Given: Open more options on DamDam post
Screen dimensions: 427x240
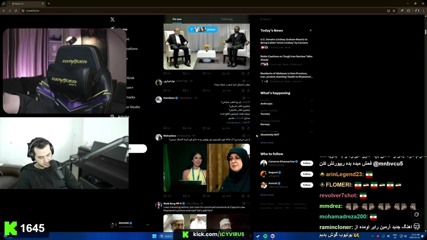Looking at the screenshot, I should (248, 98).
